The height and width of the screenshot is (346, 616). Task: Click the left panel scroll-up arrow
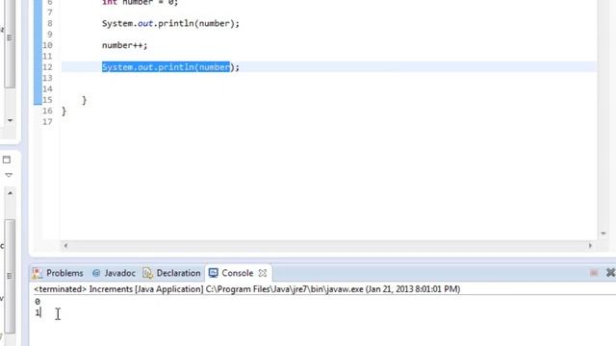(11, 193)
